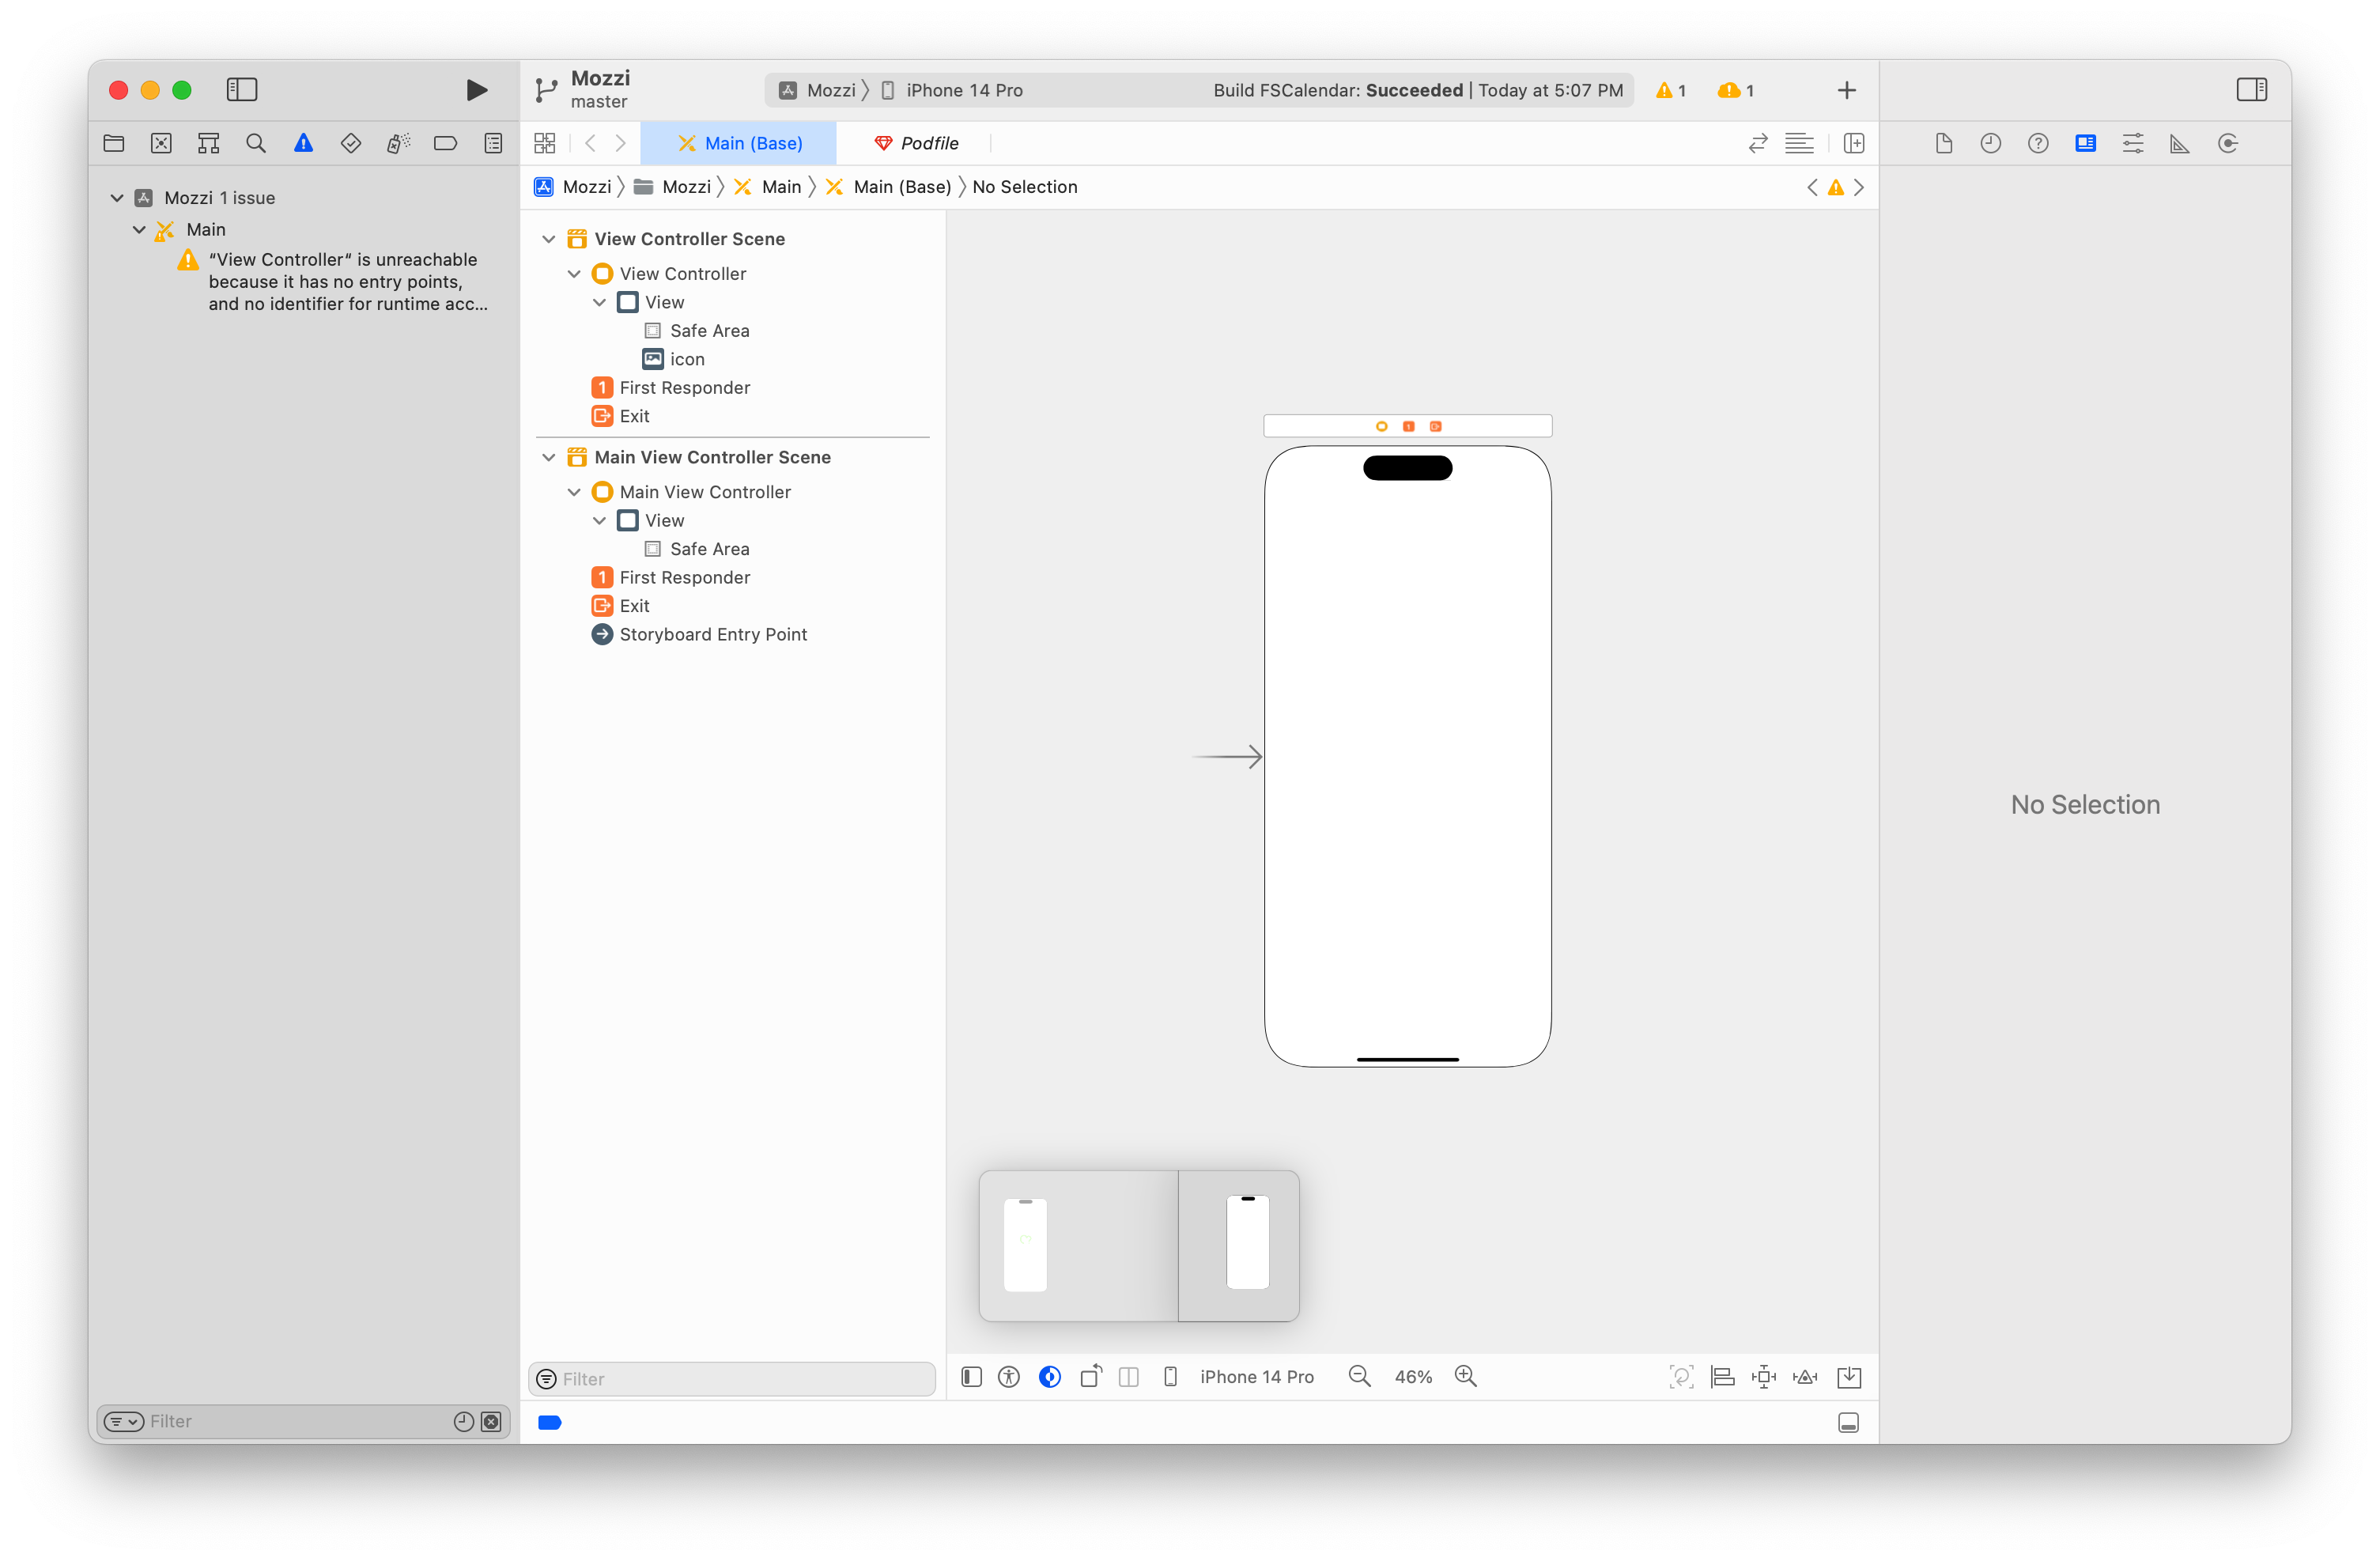
Task: Click the Add Editor on Right icon
Action: [x=1854, y=143]
